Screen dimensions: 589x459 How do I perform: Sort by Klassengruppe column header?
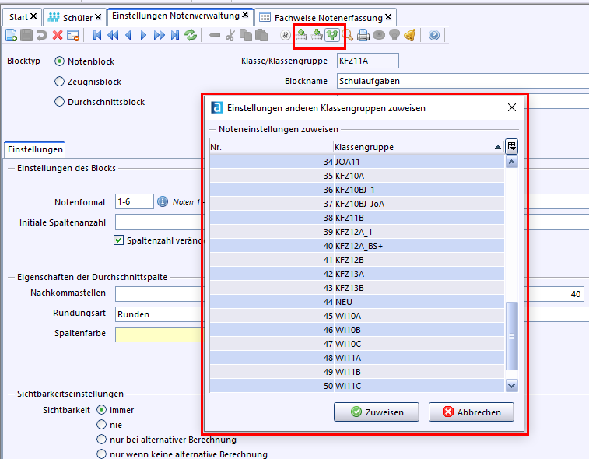click(418, 147)
